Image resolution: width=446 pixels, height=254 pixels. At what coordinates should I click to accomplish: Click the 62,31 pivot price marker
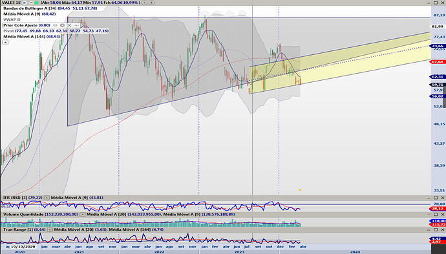pyautogui.click(x=438, y=77)
